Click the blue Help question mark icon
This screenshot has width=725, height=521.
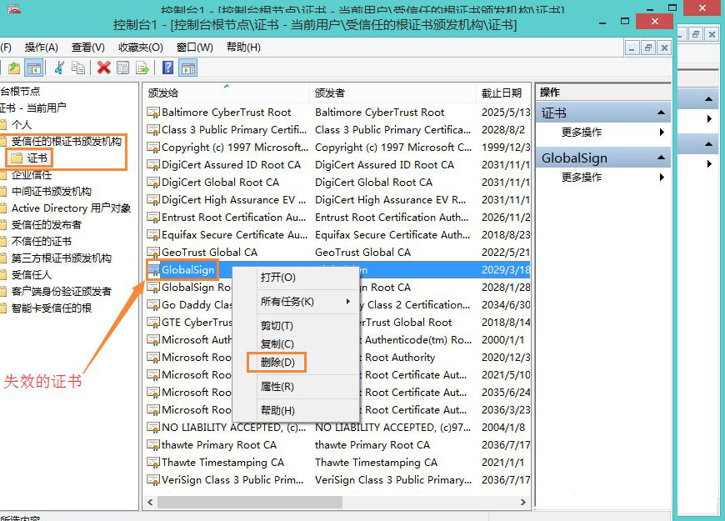168,68
